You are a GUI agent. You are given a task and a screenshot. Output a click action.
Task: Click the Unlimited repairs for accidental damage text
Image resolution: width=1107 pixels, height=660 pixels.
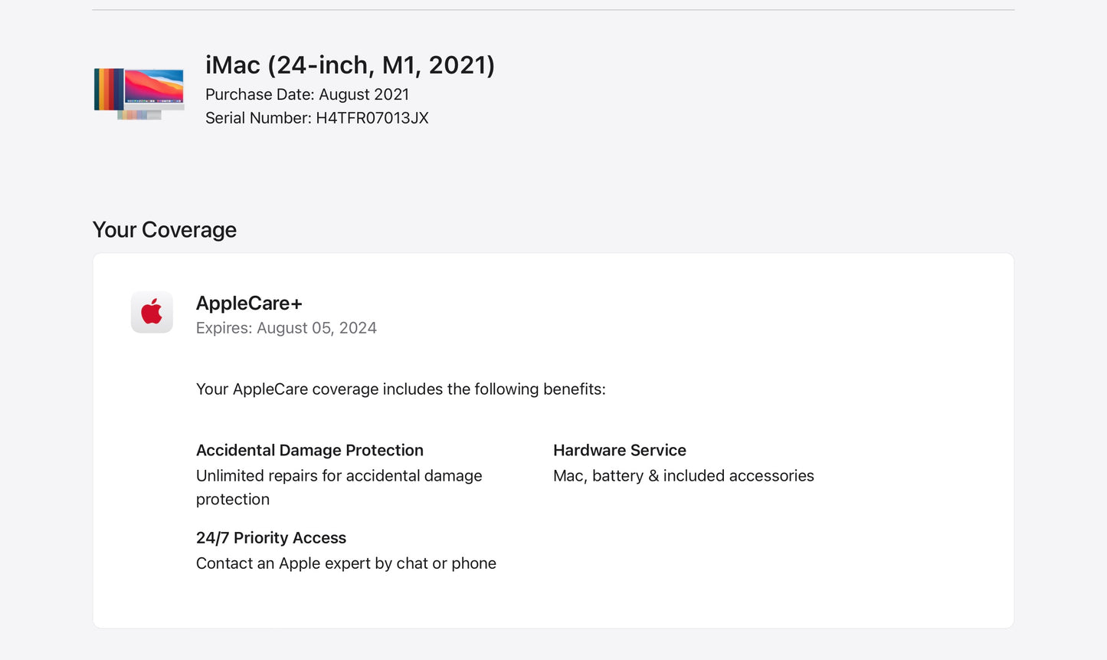tap(339, 476)
